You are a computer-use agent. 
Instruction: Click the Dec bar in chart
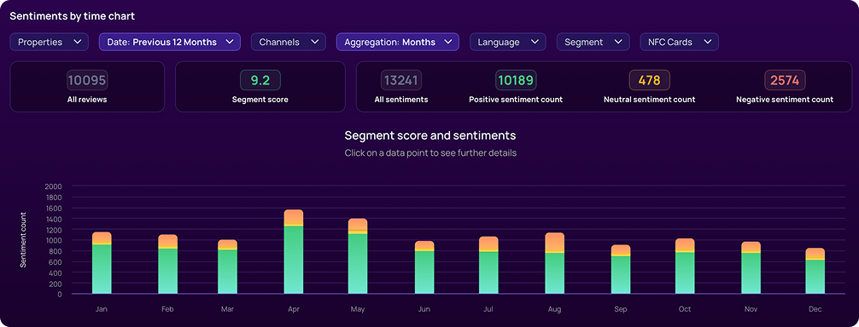pos(815,272)
